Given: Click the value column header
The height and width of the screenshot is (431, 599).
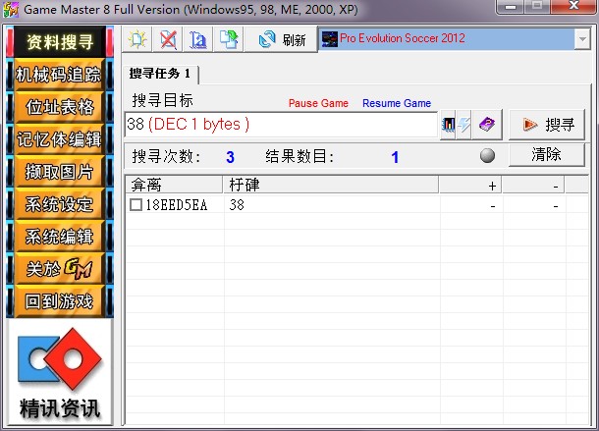Looking at the screenshot, I should [331, 185].
